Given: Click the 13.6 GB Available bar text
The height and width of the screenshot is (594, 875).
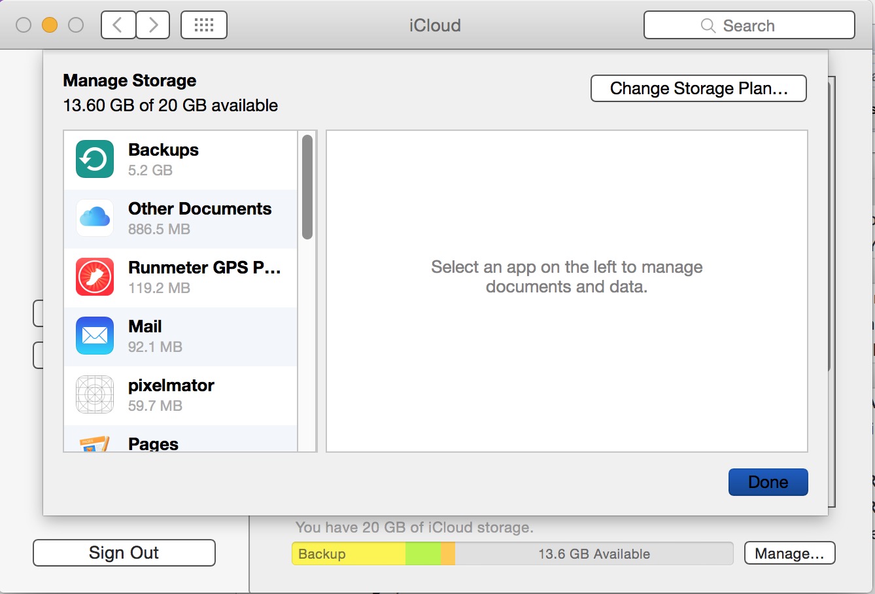Looking at the screenshot, I should click(594, 554).
